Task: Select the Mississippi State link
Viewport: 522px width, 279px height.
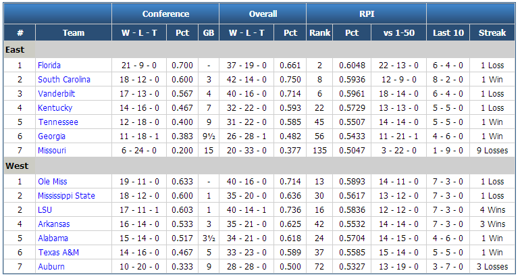Action: 66,196
